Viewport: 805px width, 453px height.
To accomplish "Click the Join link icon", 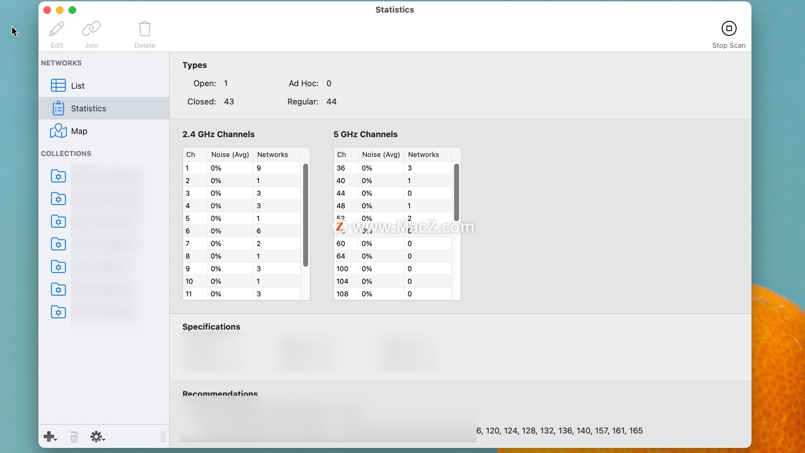I will pos(91,29).
